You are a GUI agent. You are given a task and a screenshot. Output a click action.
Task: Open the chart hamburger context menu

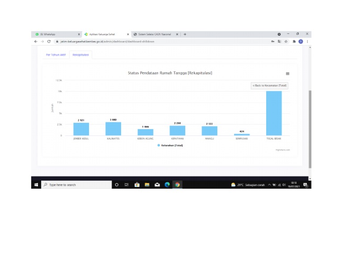(x=288, y=74)
